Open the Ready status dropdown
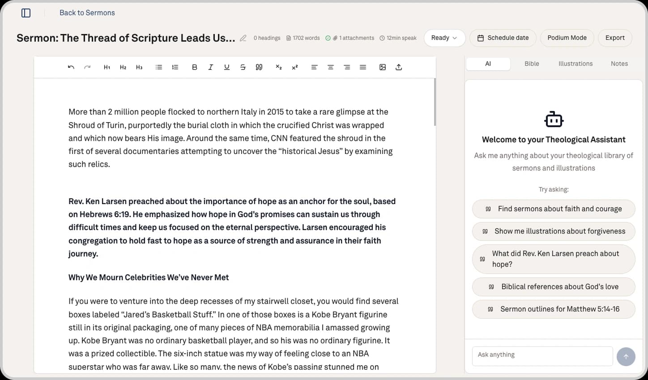This screenshot has height=380, width=648. [444, 38]
